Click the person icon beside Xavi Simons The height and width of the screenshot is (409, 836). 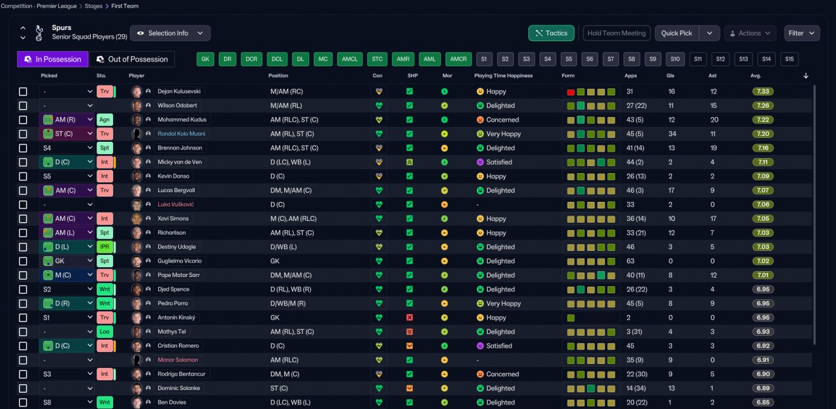point(148,219)
